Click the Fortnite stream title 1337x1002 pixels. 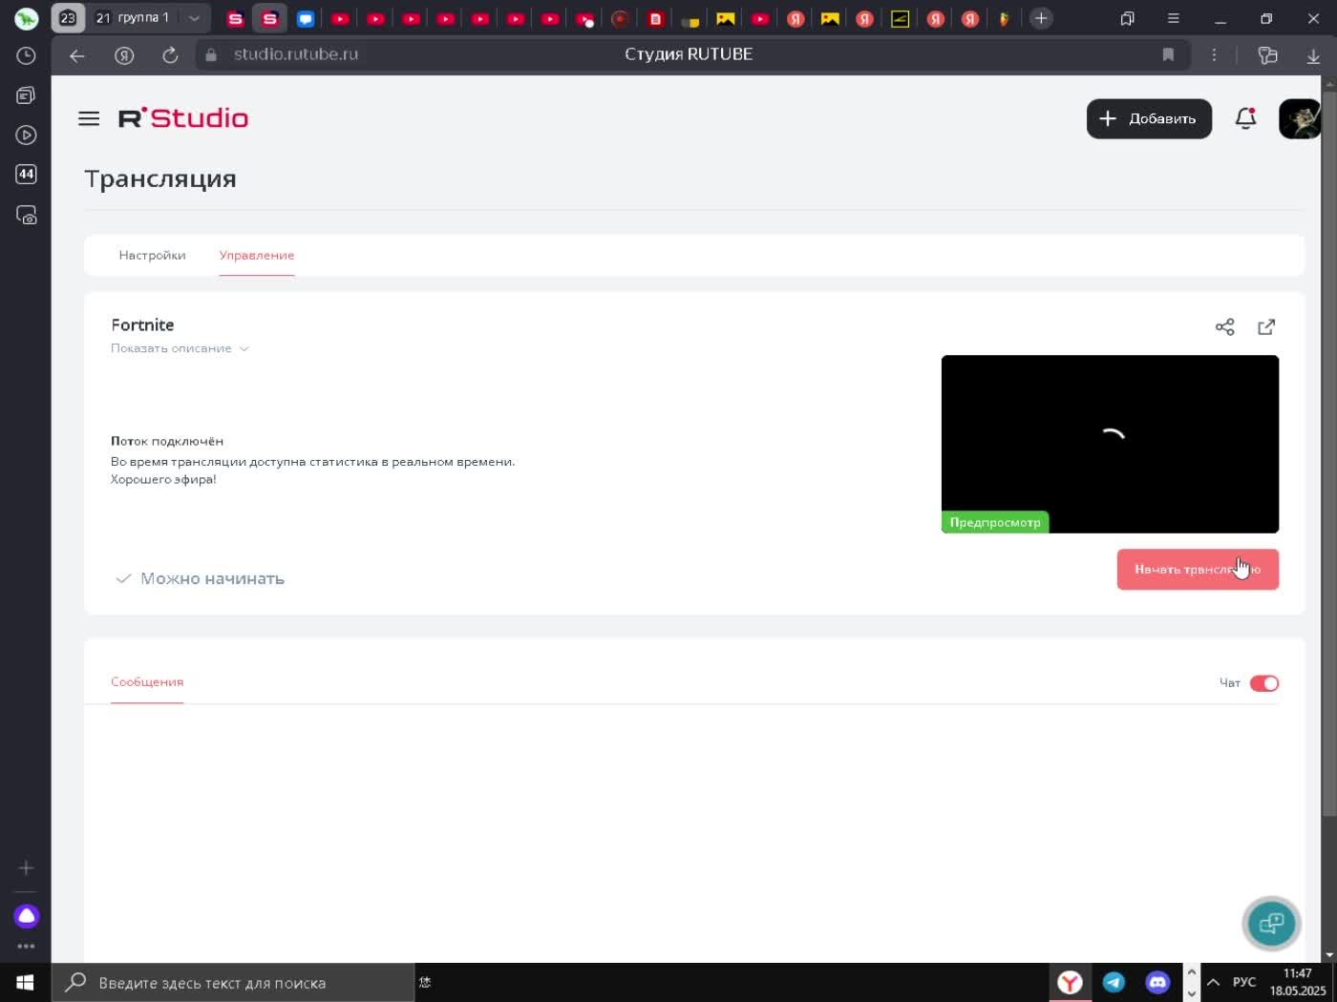tap(142, 324)
